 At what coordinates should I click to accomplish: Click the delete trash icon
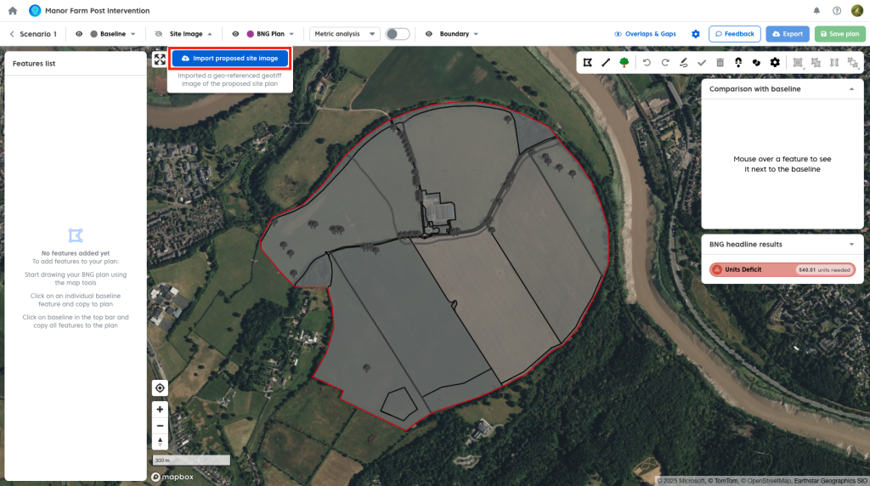click(720, 62)
